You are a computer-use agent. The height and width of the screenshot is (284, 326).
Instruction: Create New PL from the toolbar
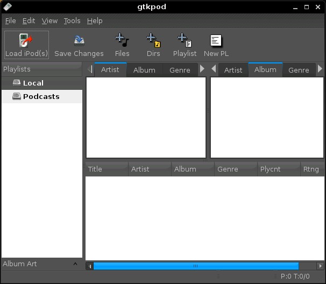point(216,40)
